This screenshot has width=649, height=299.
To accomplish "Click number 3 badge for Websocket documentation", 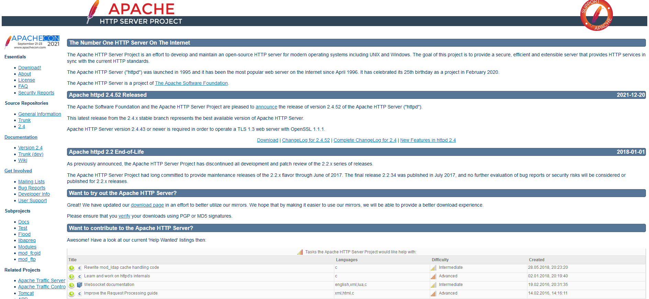I will [71, 285].
